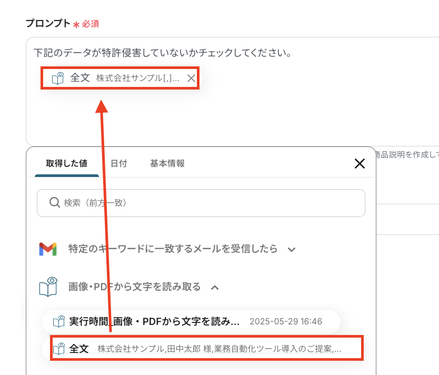Switch to the 基本情報 tab
This screenshot has width=439, height=375.
tap(167, 163)
